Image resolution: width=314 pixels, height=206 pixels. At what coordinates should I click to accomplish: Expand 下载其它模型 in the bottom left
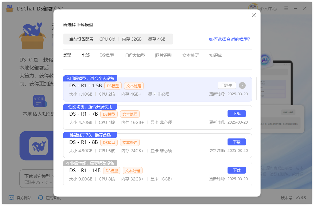coord(38,176)
